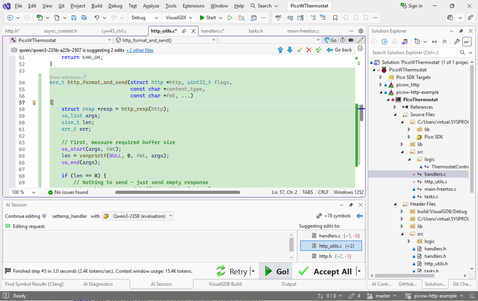Click the editor horizontal scrollbar
Viewport: 478px width, 301px height.
click(x=177, y=192)
